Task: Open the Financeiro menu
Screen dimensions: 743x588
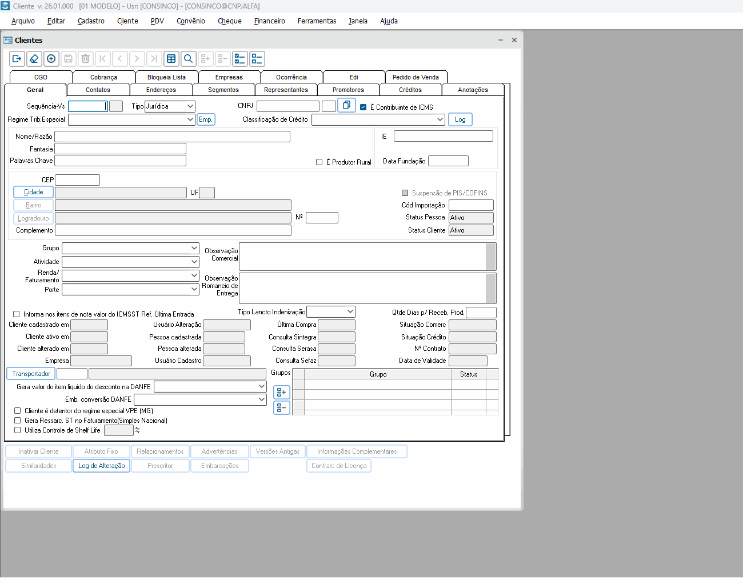Action: click(269, 21)
